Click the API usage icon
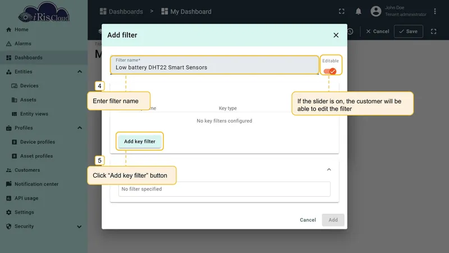The image size is (449, 253). tap(8, 198)
